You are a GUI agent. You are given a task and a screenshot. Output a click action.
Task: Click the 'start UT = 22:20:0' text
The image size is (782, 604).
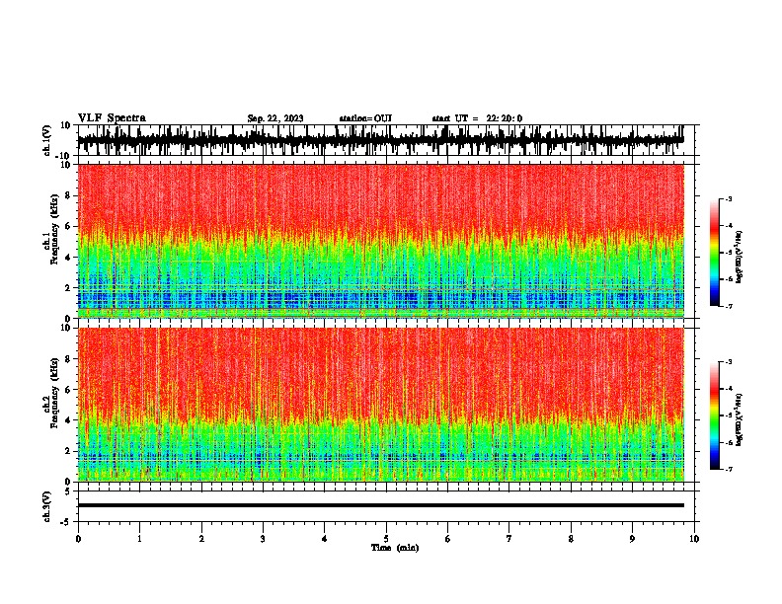pos(477,118)
